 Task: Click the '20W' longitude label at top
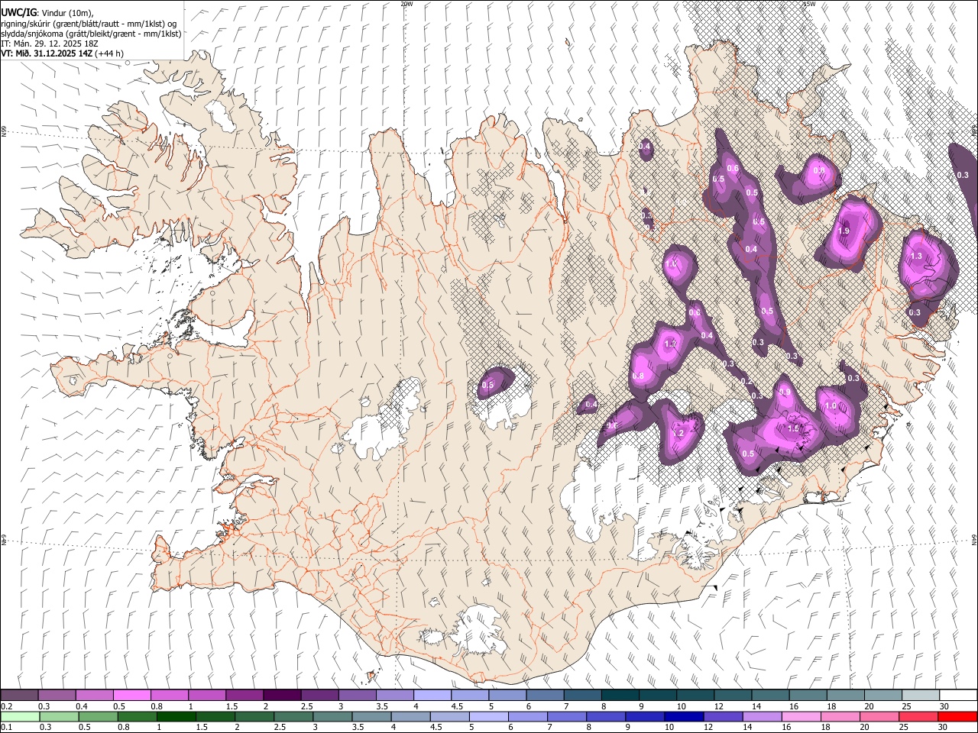(406, 4)
